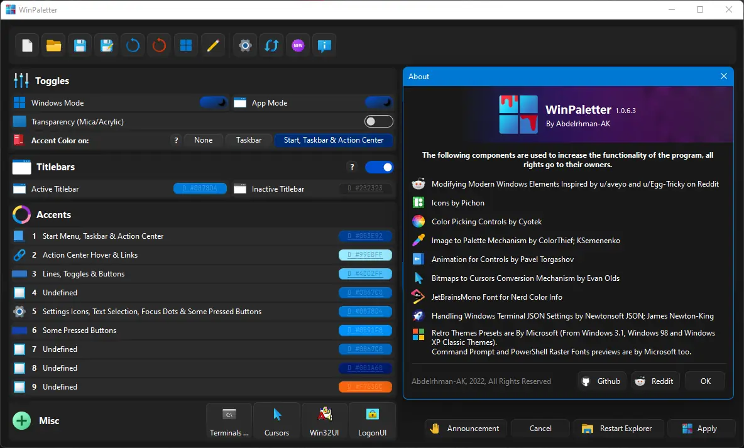The height and width of the screenshot is (448, 744).
Task: Select None for Accent Color on
Action: [x=203, y=140]
